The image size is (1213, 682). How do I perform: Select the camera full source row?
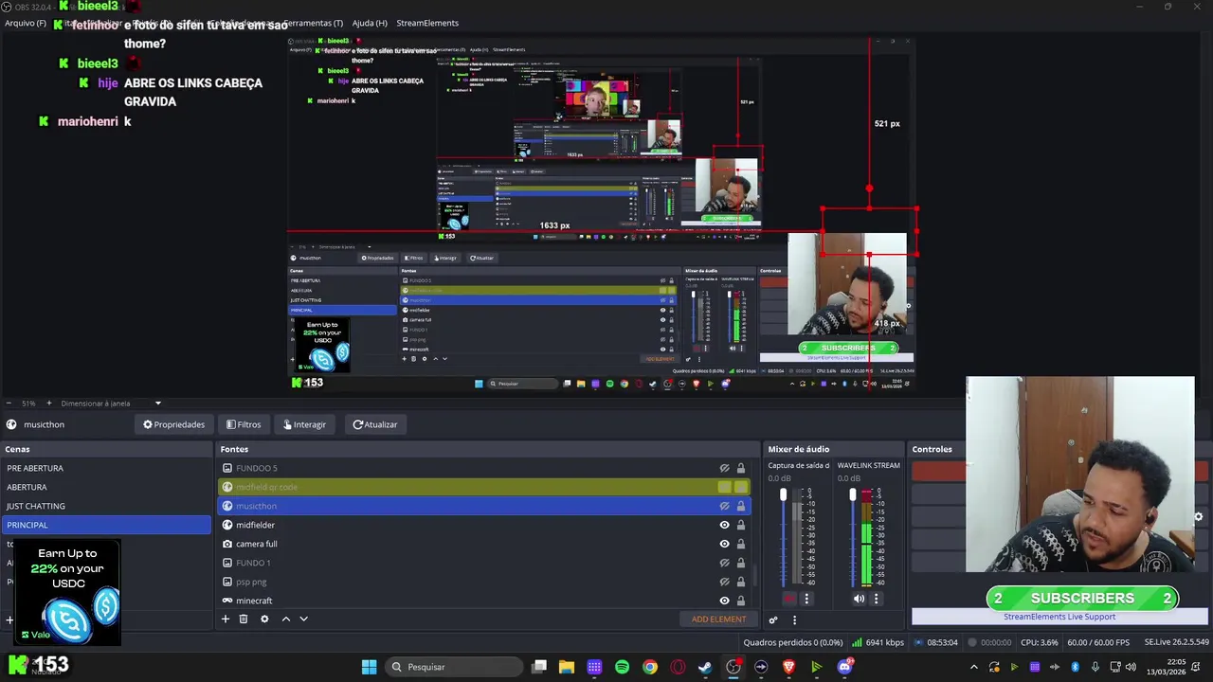coord(483,544)
